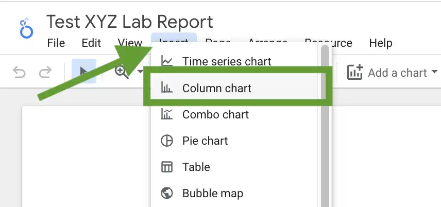Click the Bubble map globe icon
Image resolution: width=441 pixels, height=207 pixels.
tap(166, 193)
